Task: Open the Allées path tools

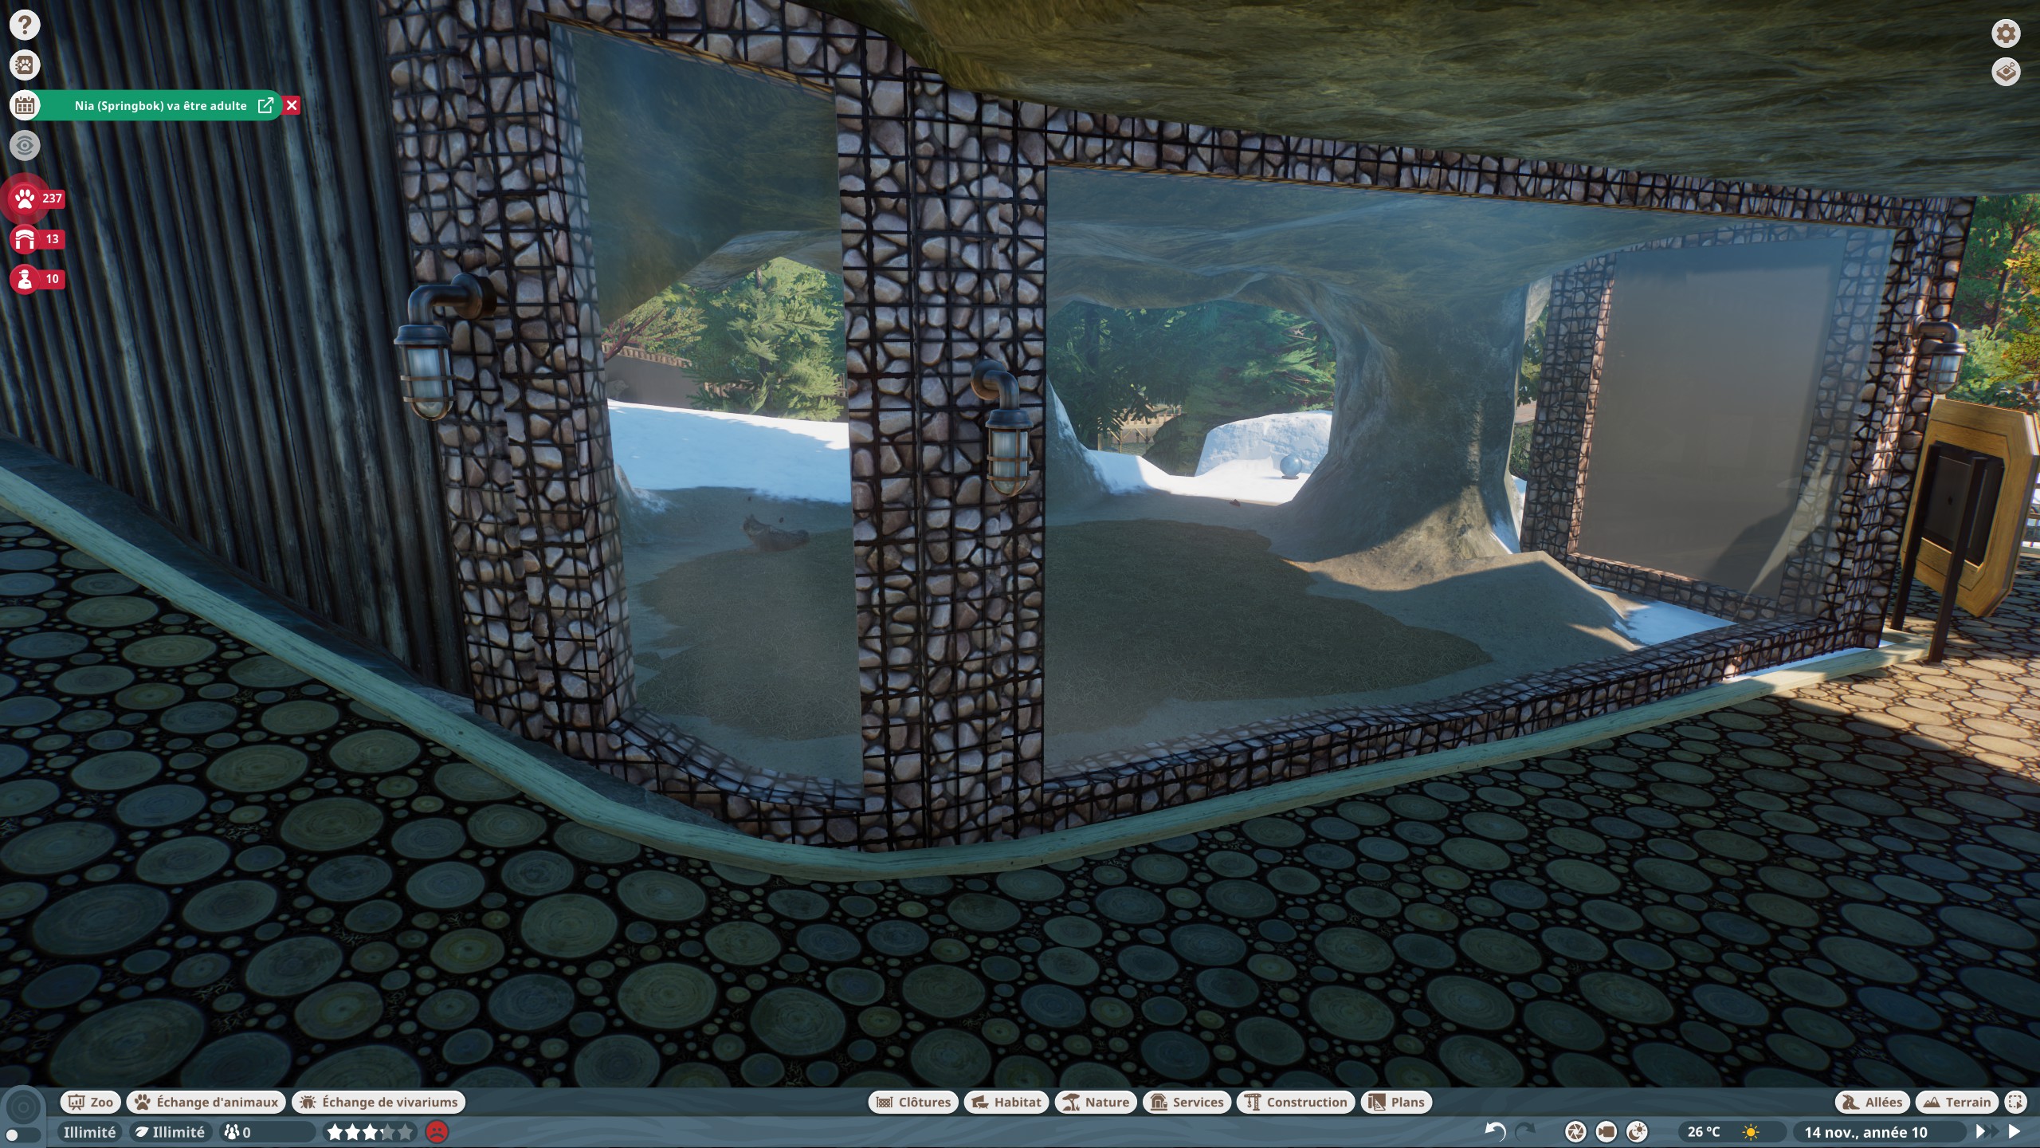Action: 1873,1102
